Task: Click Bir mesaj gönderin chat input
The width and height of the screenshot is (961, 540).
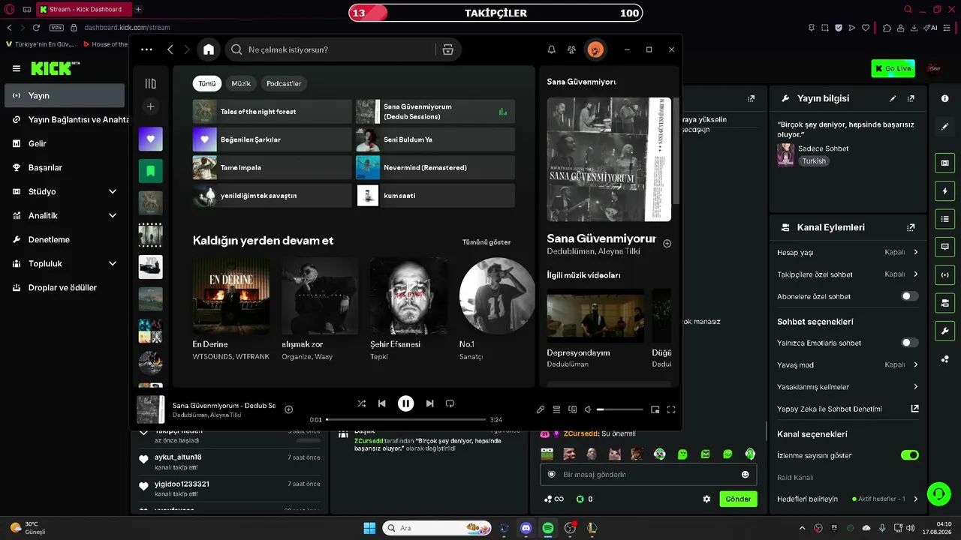Action: click(649, 475)
